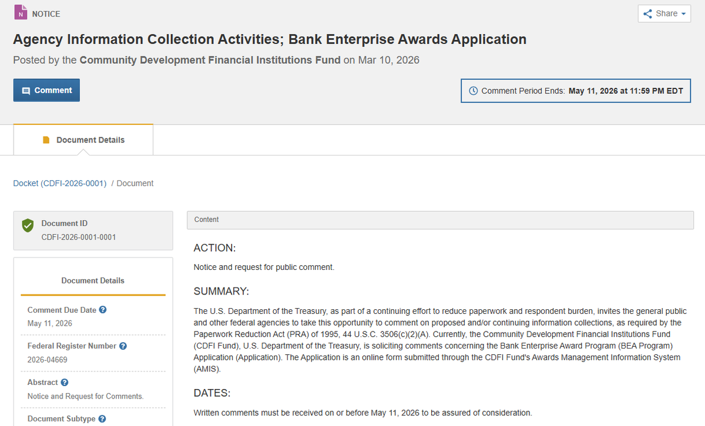Click the purple Notice document icon
Image resolution: width=705 pixels, height=426 pixels.
click(x=21, y=13)
